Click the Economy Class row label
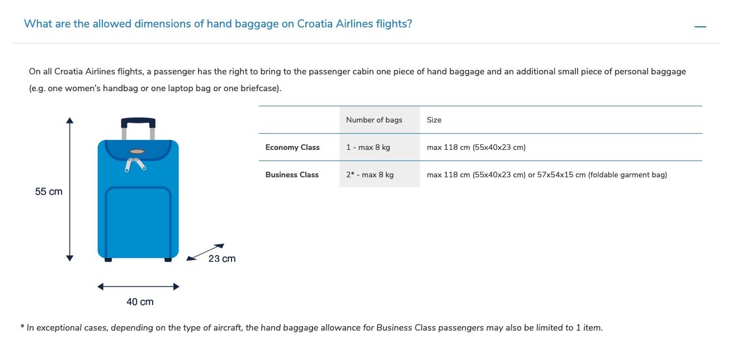 pos(292,147)
